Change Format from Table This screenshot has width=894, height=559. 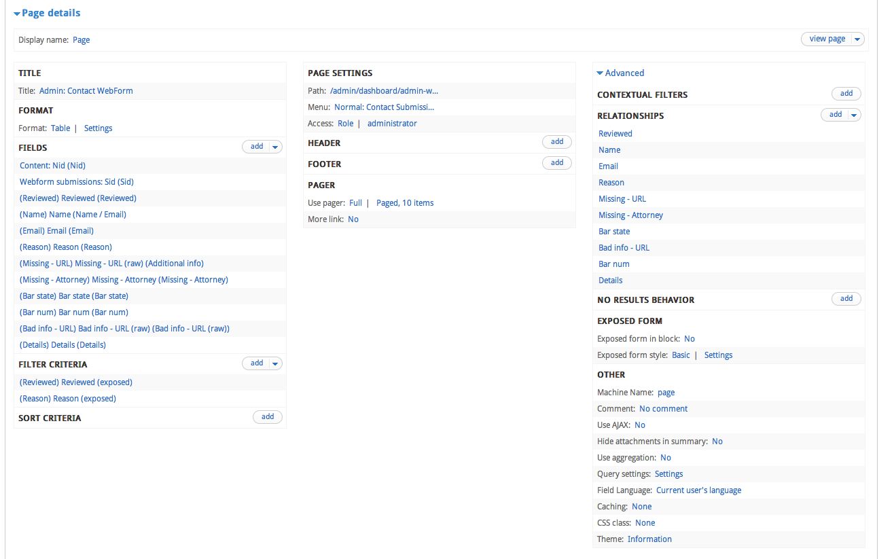pos(60,128)
